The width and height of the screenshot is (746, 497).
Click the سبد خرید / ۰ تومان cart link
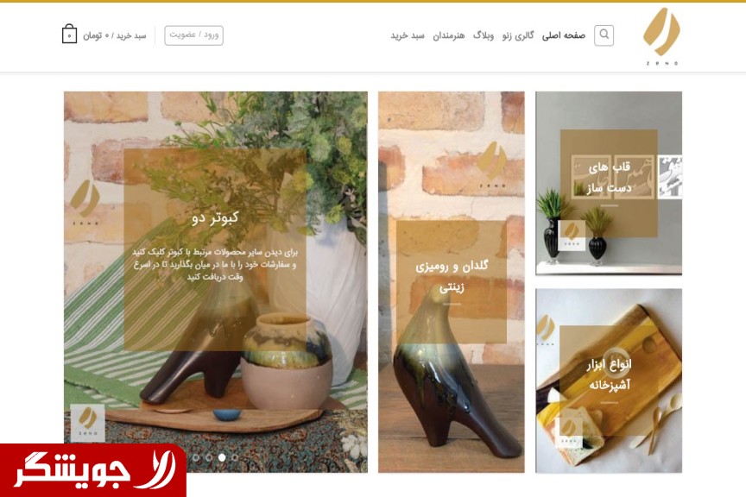[115, 35]
